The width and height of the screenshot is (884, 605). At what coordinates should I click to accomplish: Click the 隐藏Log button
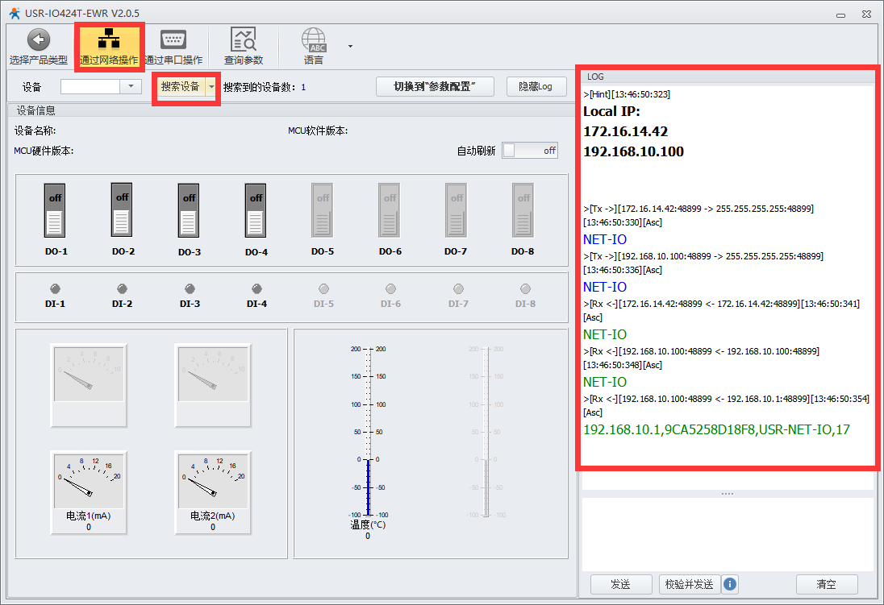point(536,87)
